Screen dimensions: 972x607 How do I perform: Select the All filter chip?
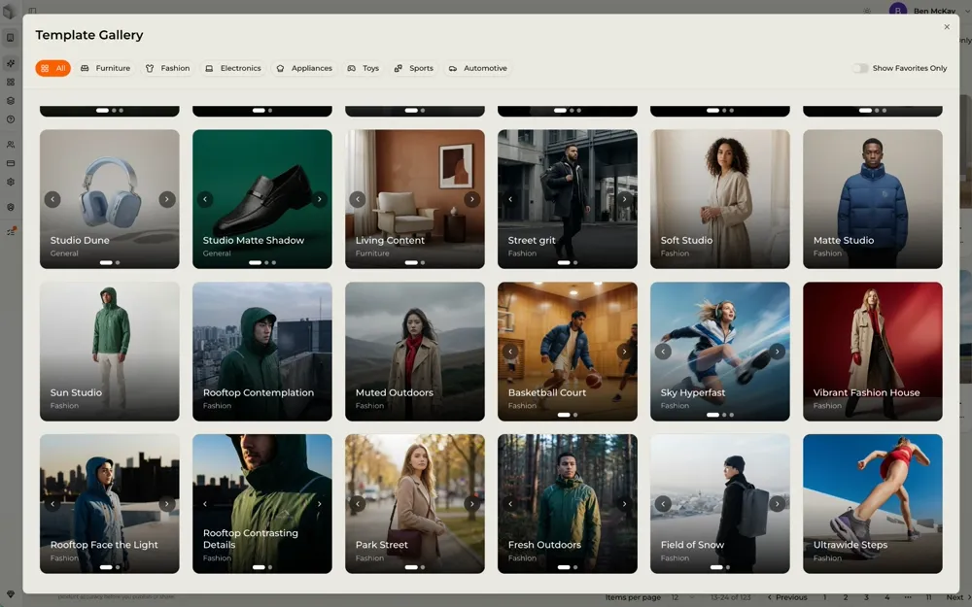tap(52, 68)
